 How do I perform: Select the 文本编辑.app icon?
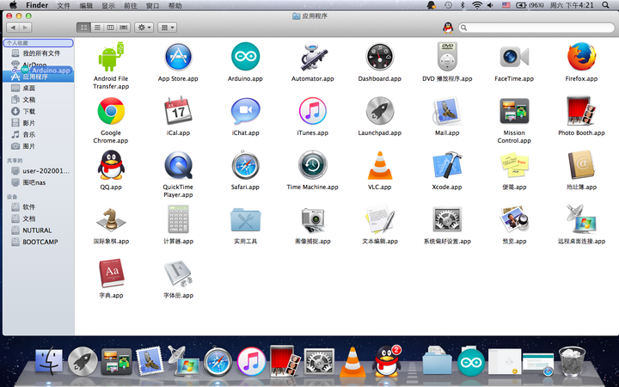coord(380,219)
